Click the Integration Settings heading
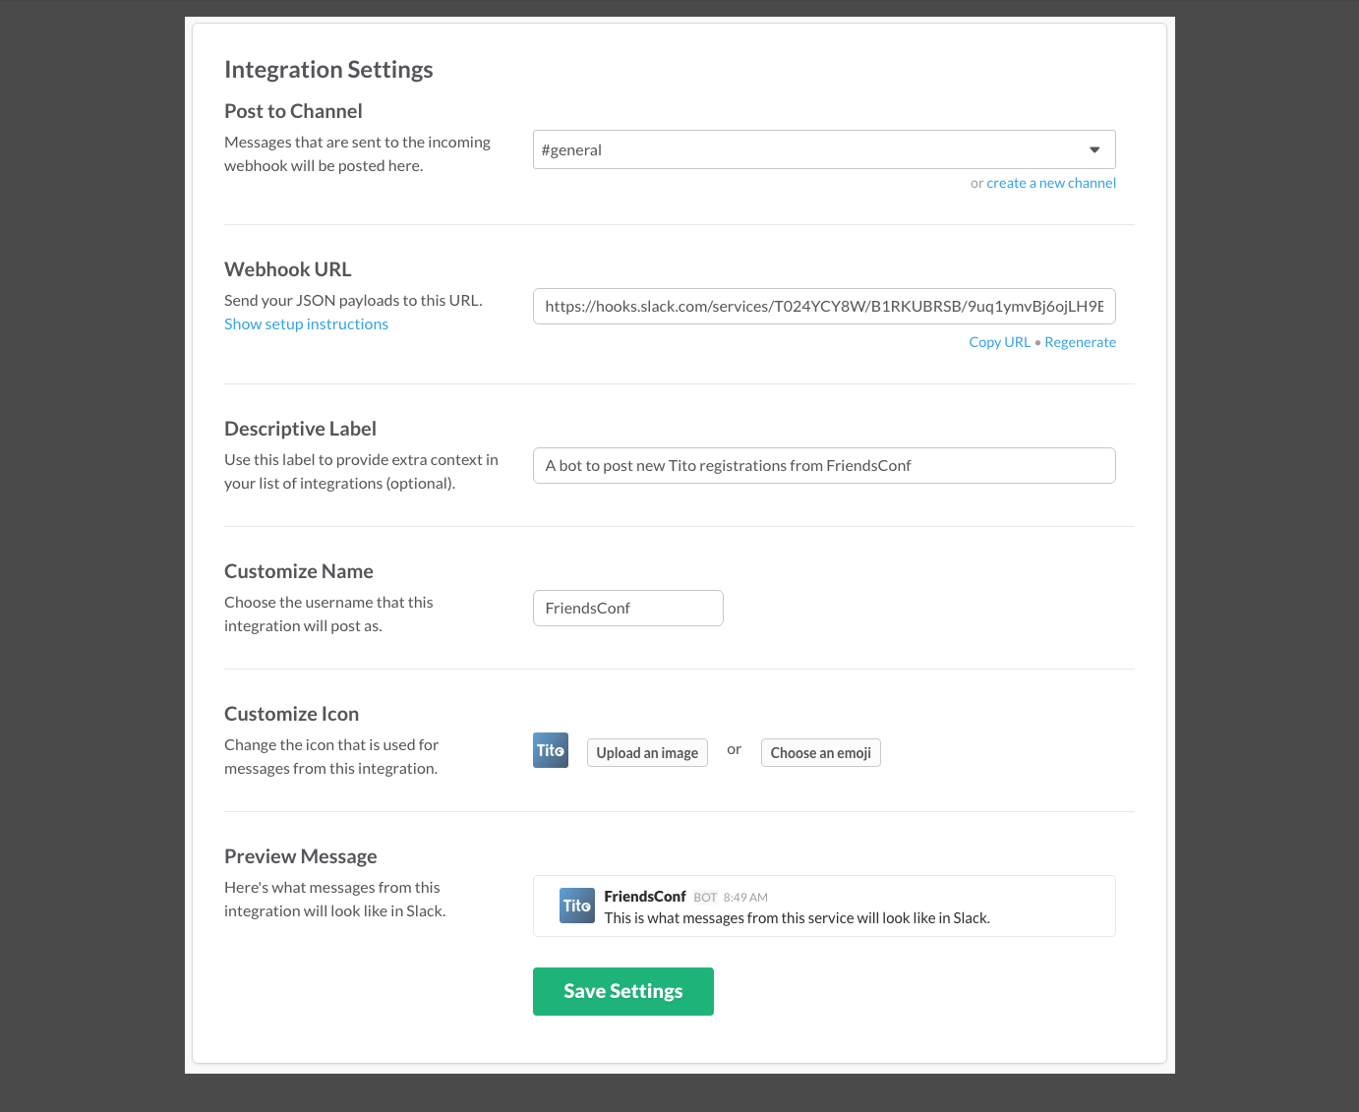Screen dimensions: 1359x1112 (328, 70)
